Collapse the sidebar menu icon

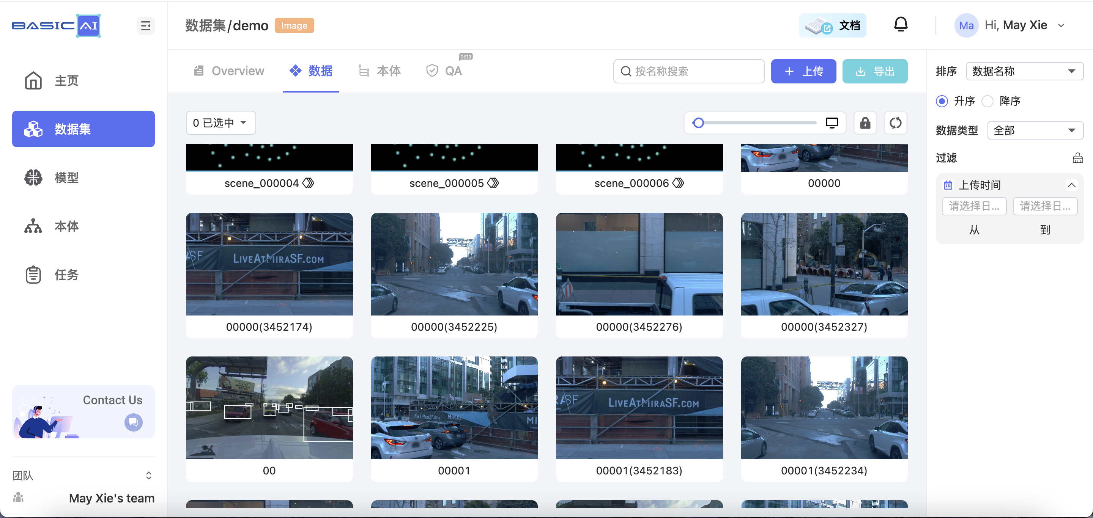[x=145, y=26]
